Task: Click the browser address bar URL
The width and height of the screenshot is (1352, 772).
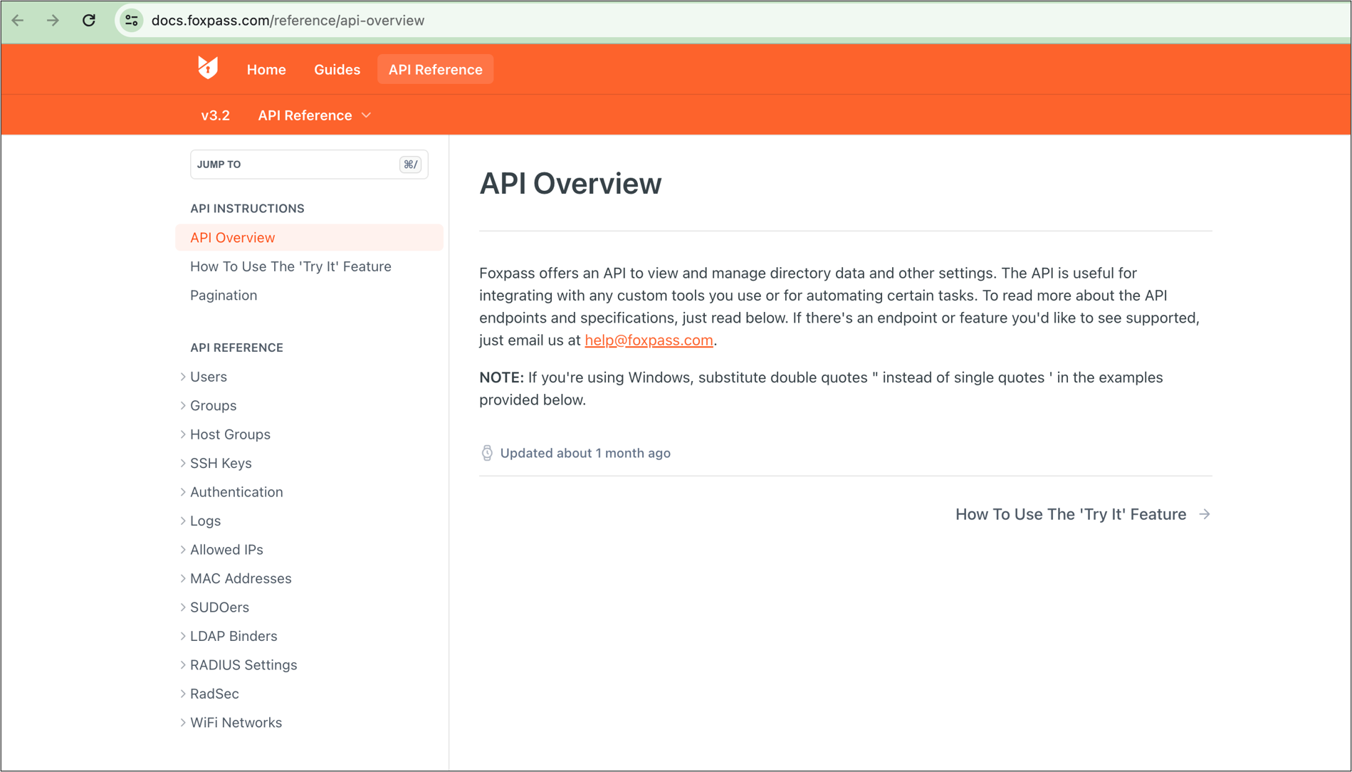Action: 288,21
